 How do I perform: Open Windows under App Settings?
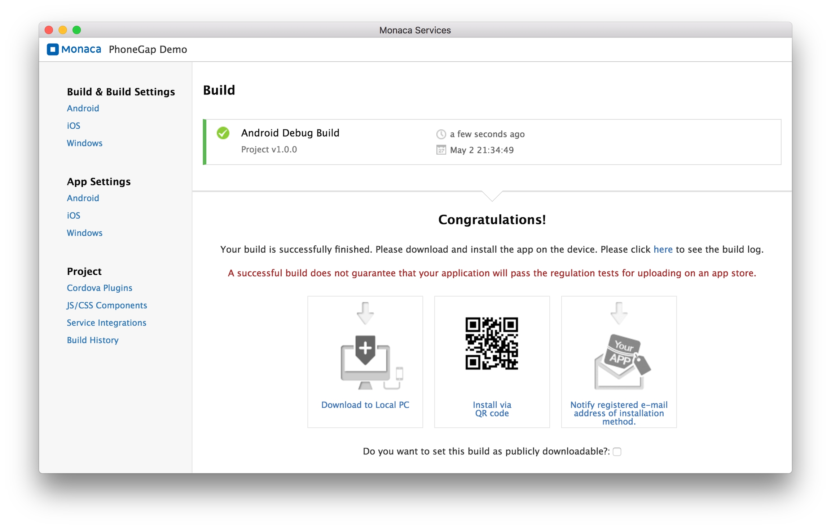[85, 233]
